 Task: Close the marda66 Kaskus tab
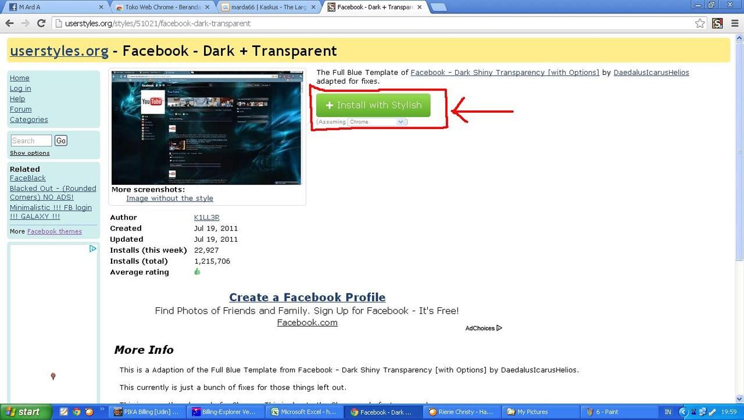tap(314, 7)
